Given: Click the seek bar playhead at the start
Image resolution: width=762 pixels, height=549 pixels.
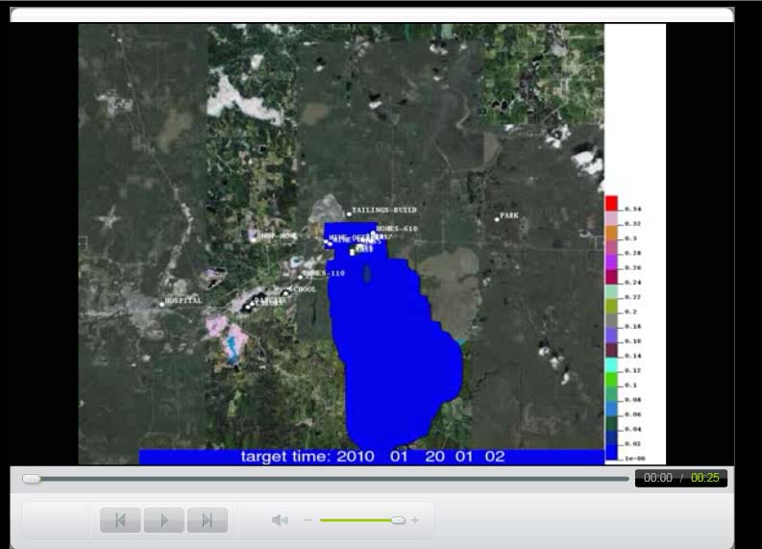Looking at the screenshot, I should tap(32, 479).
